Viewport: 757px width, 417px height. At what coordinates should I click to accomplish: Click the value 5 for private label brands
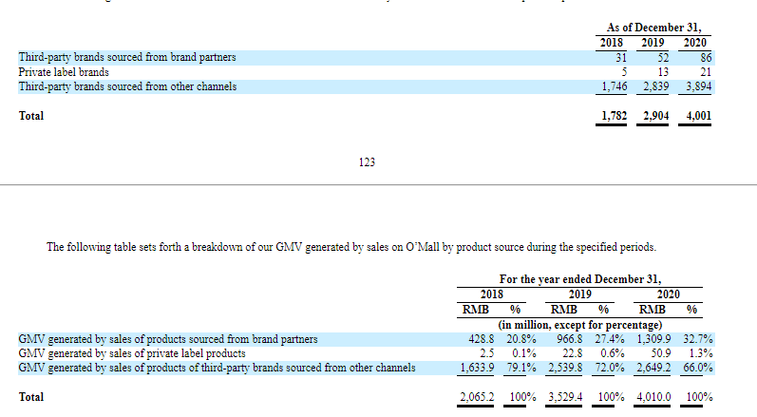point(624,72)
